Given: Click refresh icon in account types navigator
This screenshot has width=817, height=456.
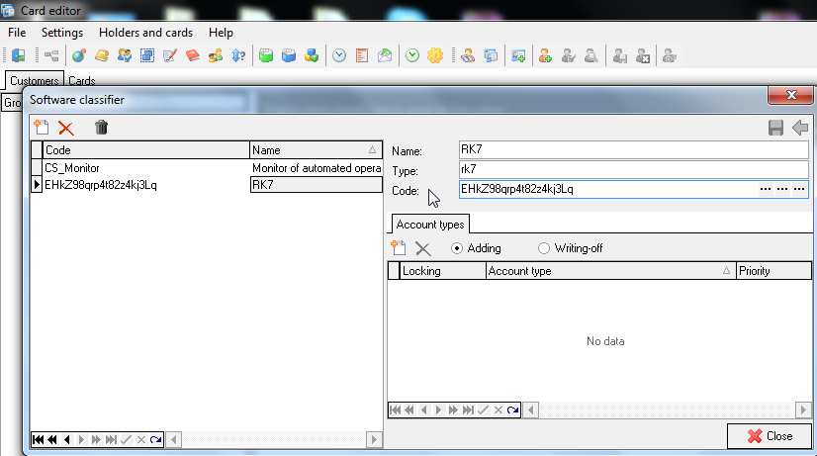Looking at the screenshot, I should (512, 410).
